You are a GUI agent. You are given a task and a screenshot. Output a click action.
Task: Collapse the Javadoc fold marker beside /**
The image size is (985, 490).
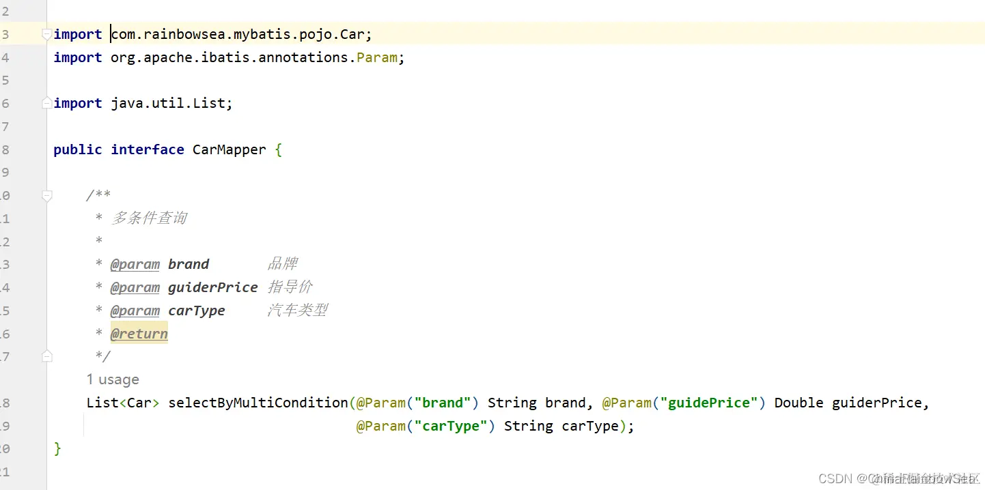(x=46, y=196)
